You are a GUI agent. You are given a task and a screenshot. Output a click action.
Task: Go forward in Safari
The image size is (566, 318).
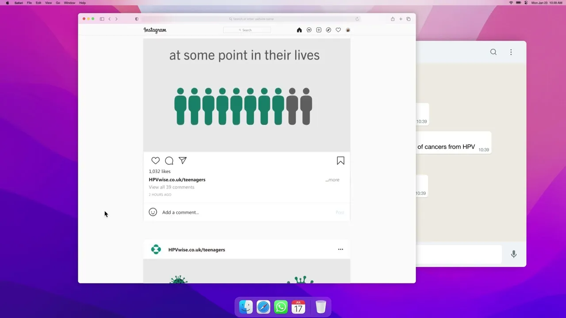[x=116, y=19]
